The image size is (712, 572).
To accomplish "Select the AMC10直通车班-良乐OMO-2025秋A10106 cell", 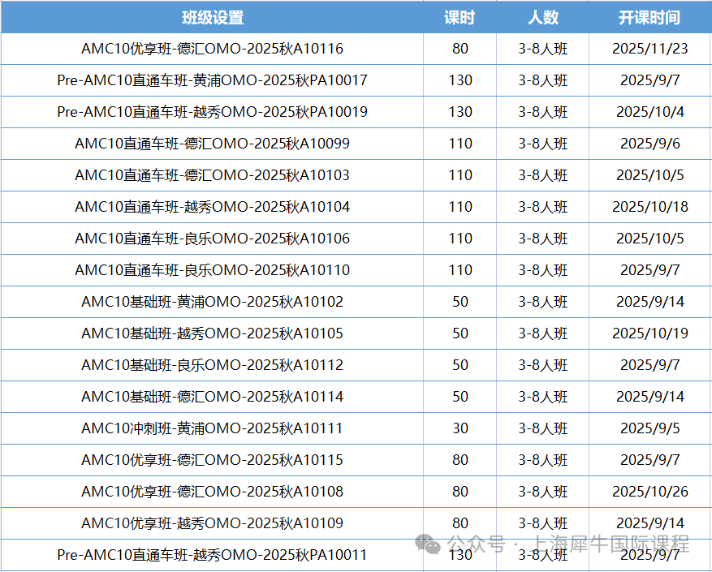I will 212,239.
